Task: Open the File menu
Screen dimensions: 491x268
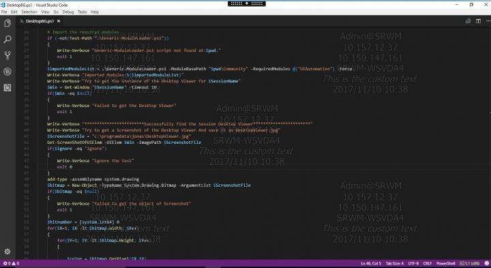Action: (4, 12)
